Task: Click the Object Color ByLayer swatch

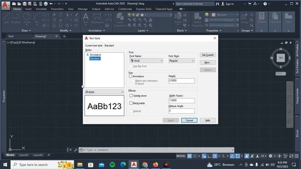Action: (214, 15)
